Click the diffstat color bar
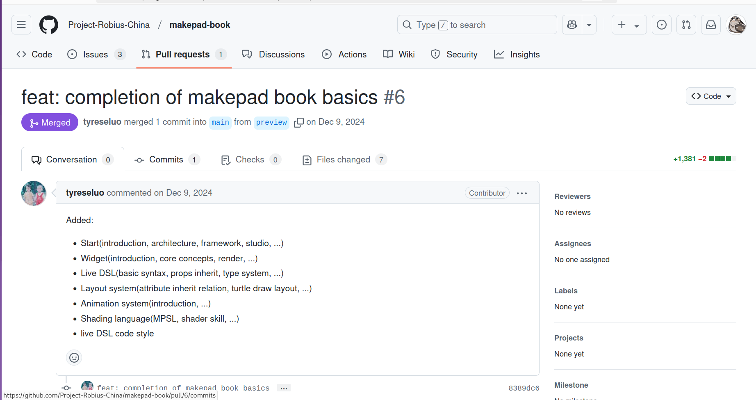The width and height of the screenshot is (756, 400). 723,159
